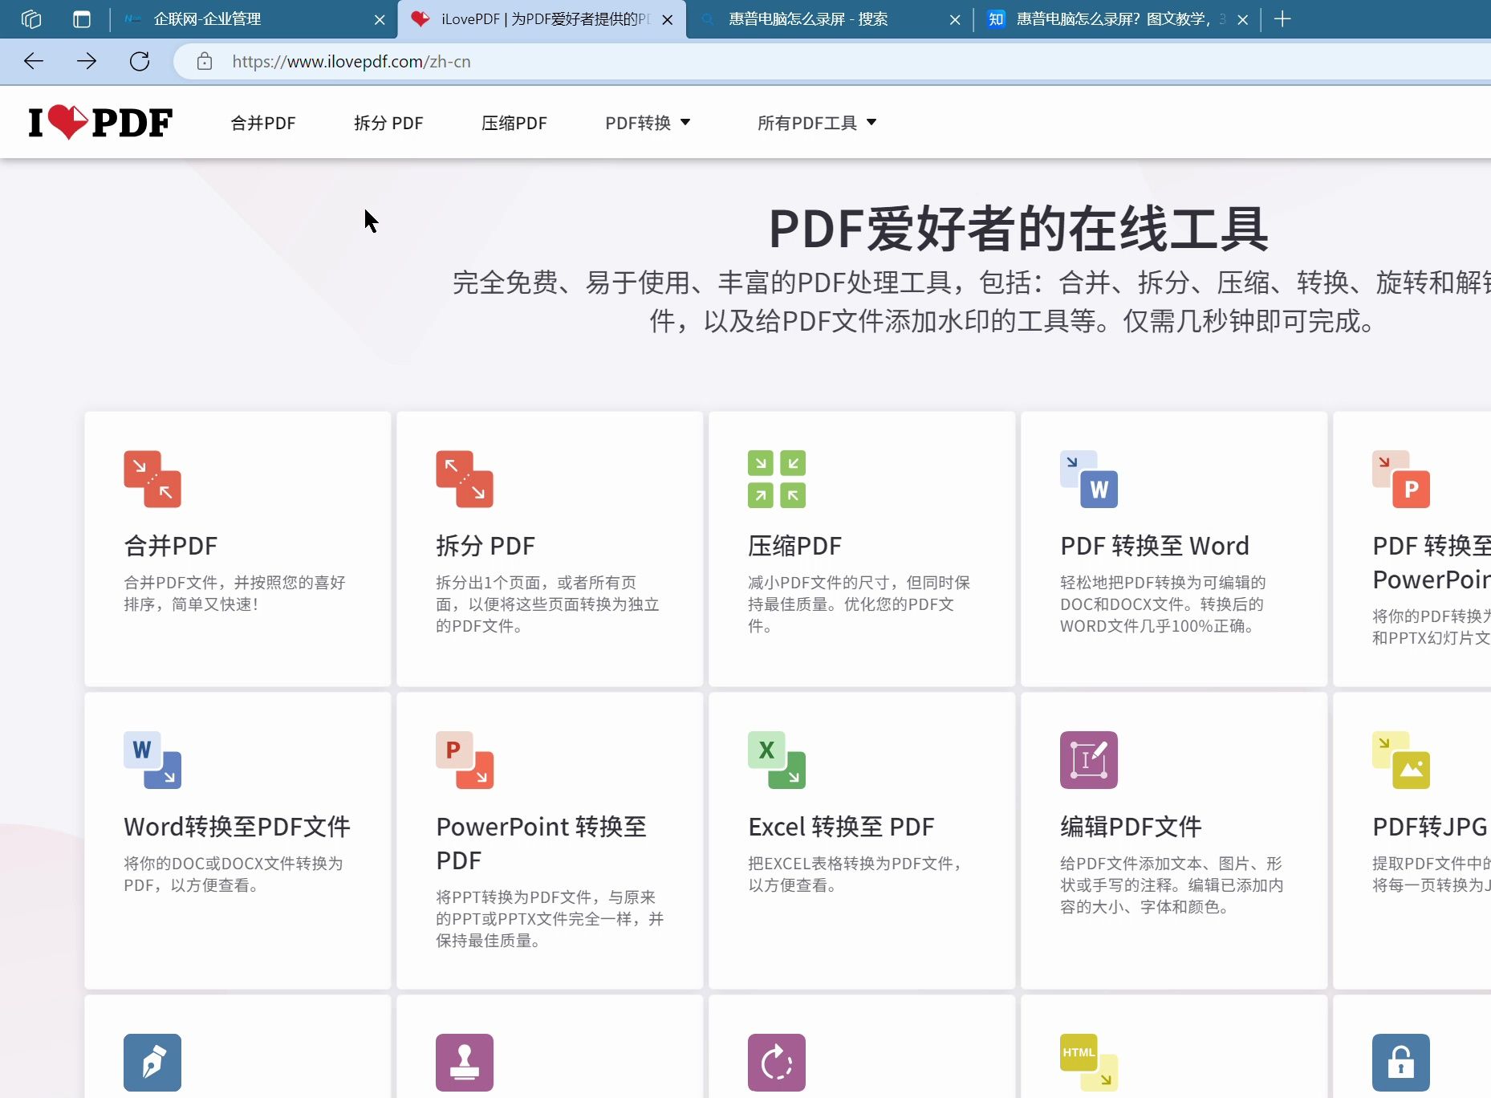Screen dimensions: 1491x1098
Task: Open the Sign PDF pen icon
Action: (152, 1063)
